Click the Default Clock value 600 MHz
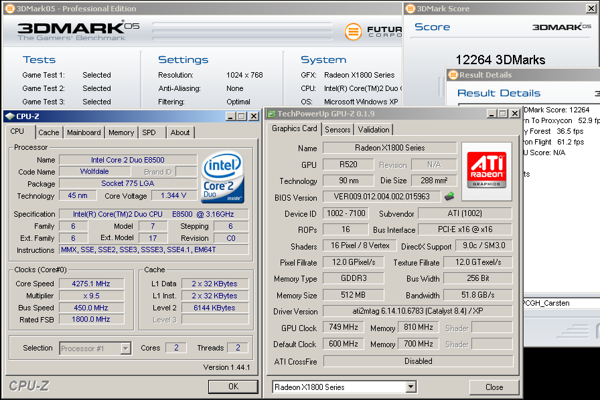The image size is (600, 400). [x=344, y=344]
